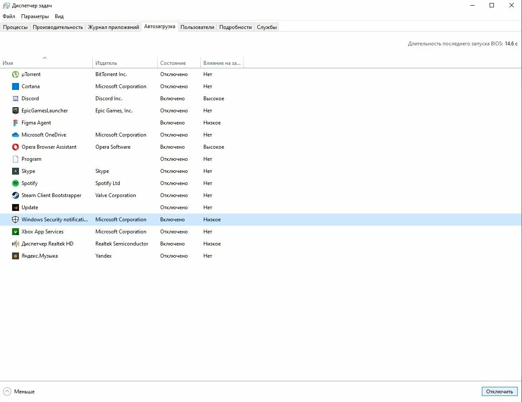522x402 pixels.
Task: Select the Figma Agent entry name
Action: point(36,123)
